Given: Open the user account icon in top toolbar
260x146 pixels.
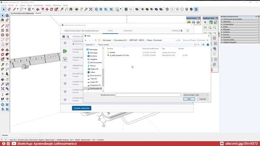Looking at the screenshot, I should (x=117, y=9).
